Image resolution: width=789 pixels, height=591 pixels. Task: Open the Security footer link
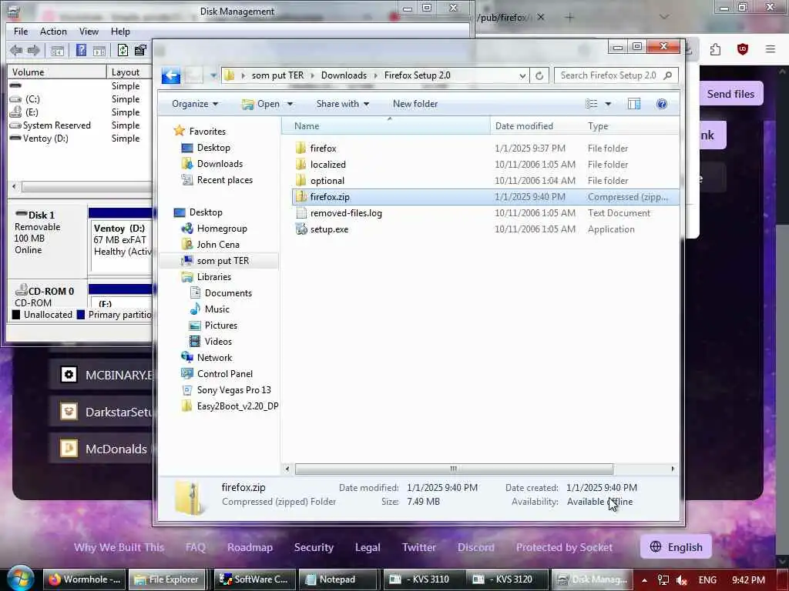(x=314, y=547)
